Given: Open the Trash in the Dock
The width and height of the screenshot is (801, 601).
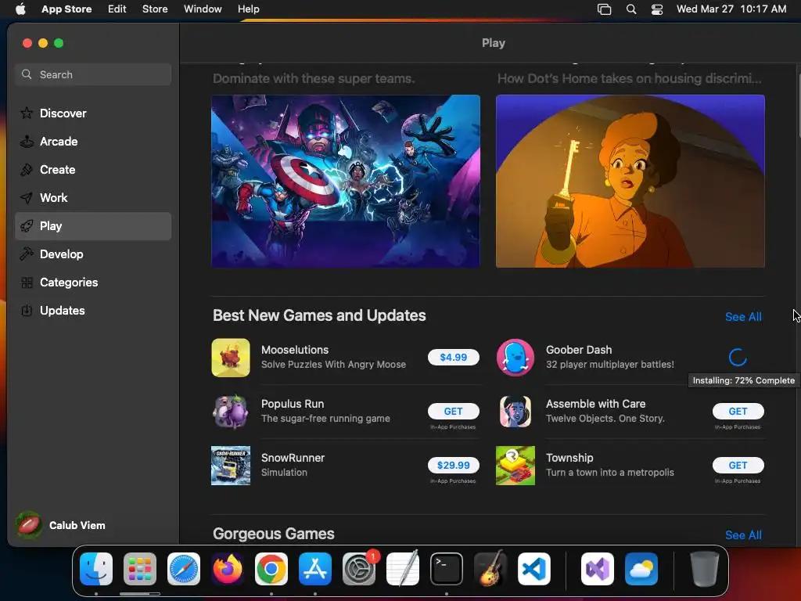Looking at the screenshot, I should coord(705,569).
